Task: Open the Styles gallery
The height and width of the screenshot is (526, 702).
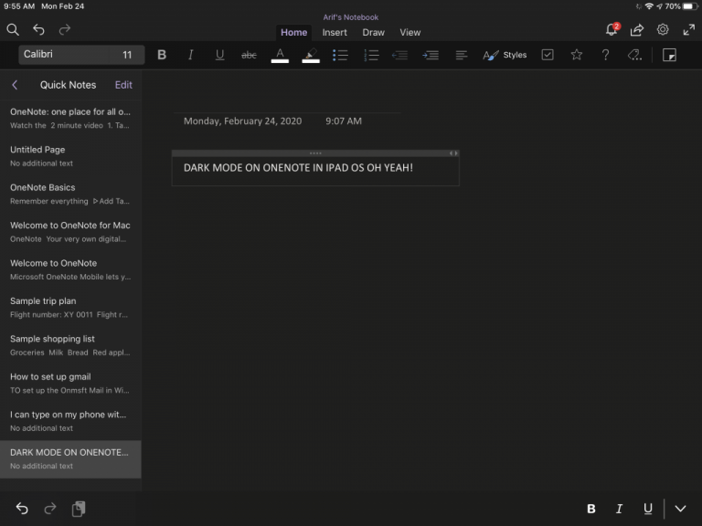Action: [505, 55]
